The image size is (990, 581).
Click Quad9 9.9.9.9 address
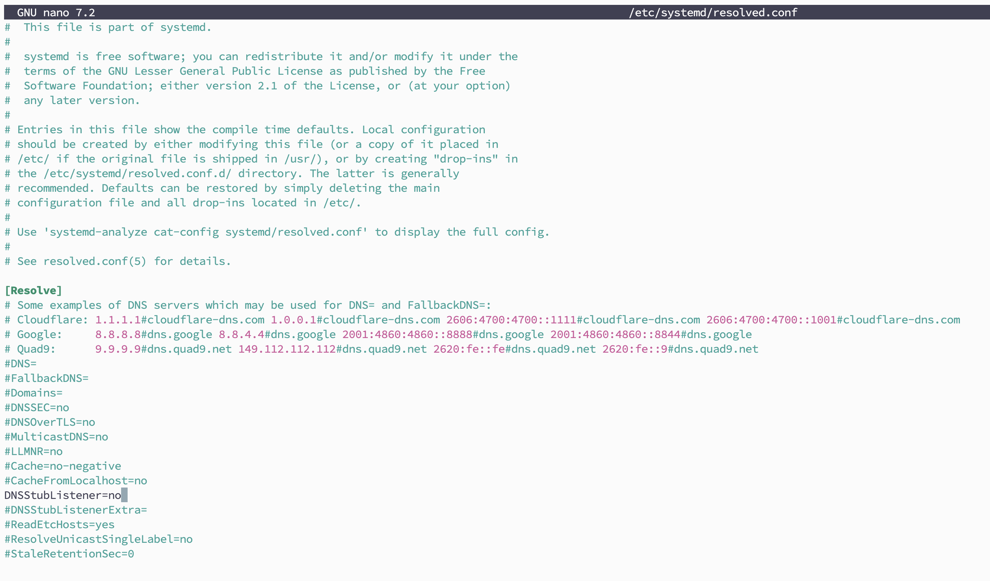(x=118, y=349)
